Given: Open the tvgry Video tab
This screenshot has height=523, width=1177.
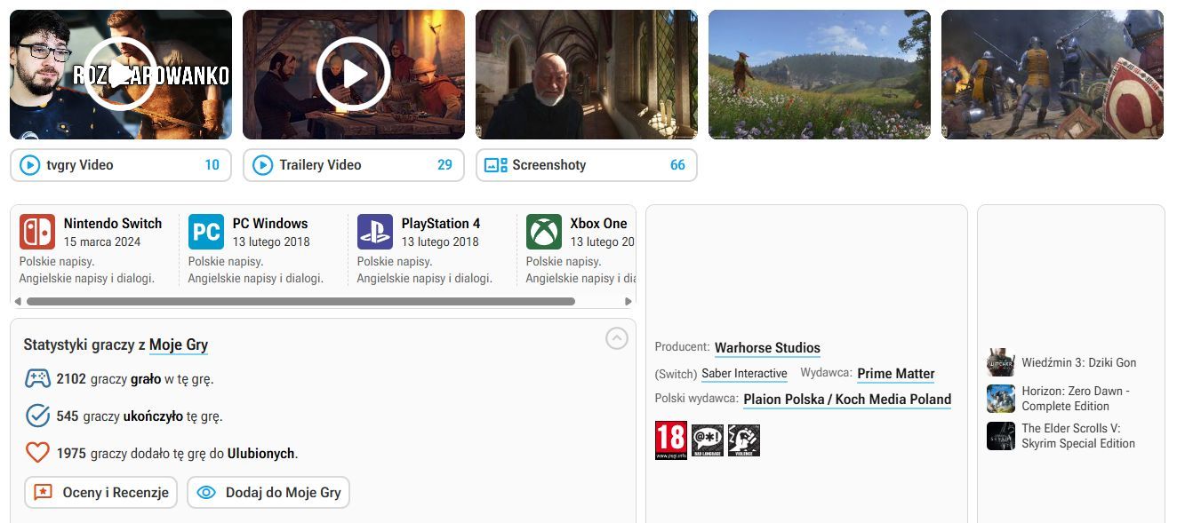Looking at the screenshot, I should click(x=121, y=165).
